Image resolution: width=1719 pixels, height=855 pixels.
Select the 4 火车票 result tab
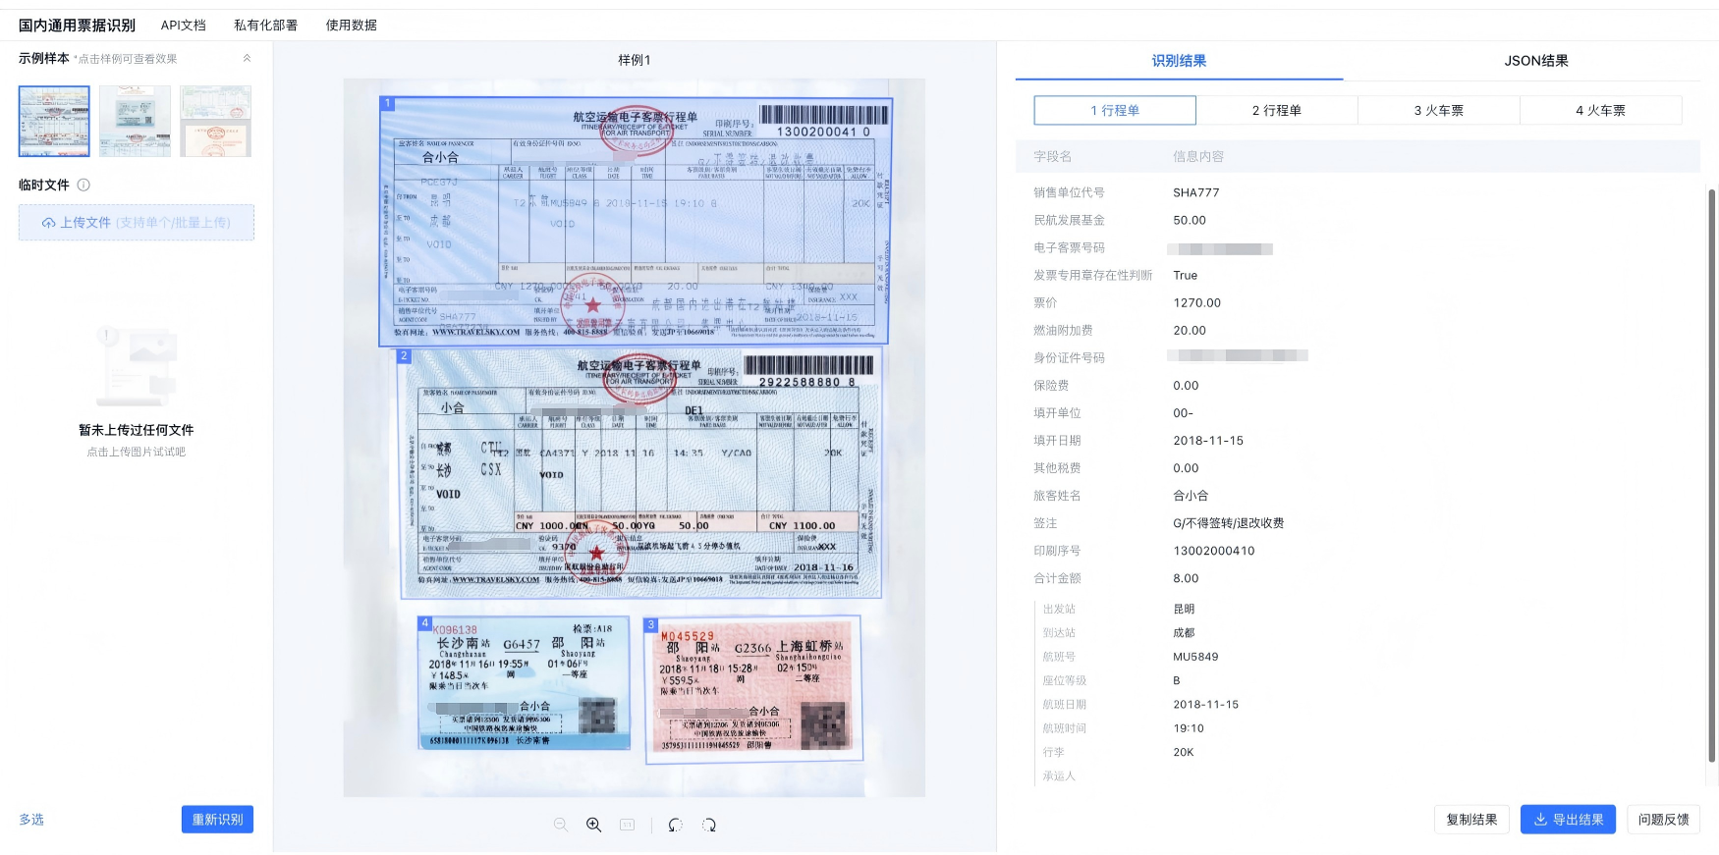coord(1600,110)
